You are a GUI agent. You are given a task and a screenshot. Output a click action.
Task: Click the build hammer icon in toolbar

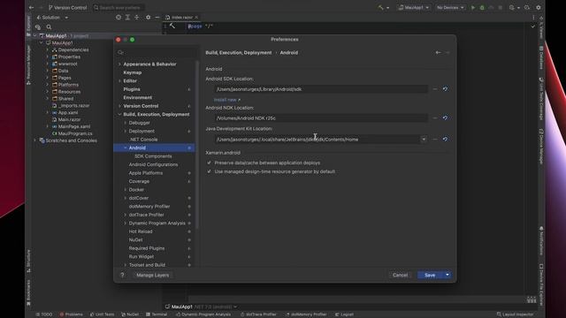click(x=381, y=8)
